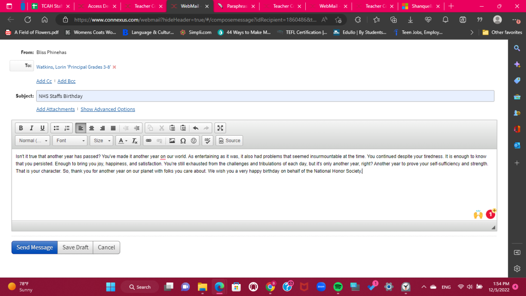Justify the message text
The width and height of the screenshot is (526, 296).
tap(113, 128)
